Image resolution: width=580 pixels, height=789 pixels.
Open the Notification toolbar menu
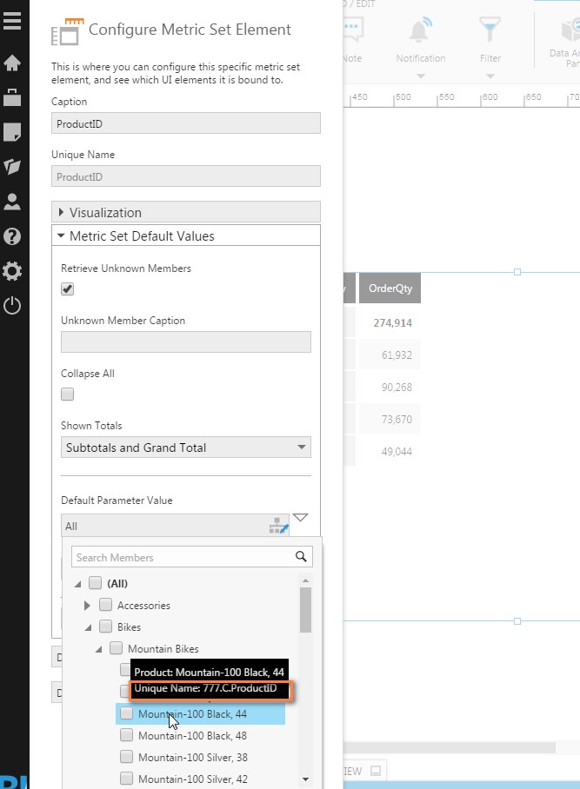(x=421, y=43)
